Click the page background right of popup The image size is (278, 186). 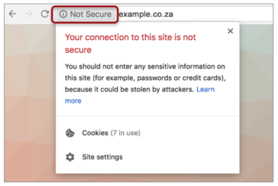coord(257,102)
